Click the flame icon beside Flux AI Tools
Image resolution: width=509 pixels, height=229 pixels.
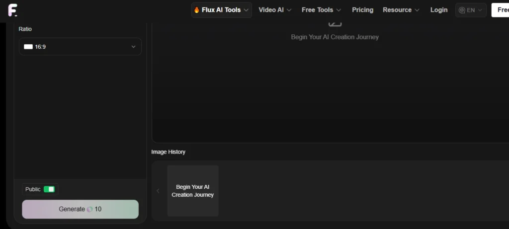tap(197, 10)
